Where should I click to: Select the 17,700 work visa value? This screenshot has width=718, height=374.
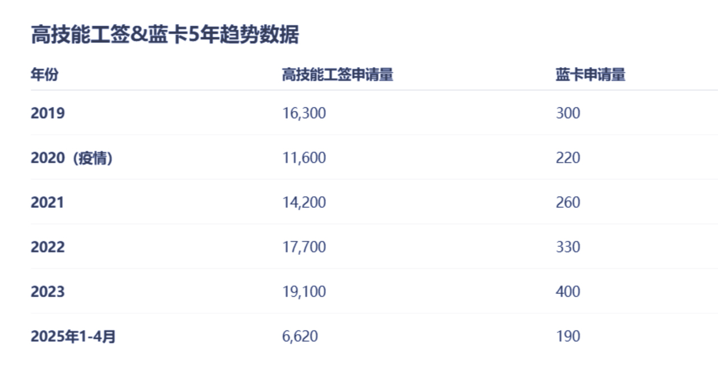point(304,247)
